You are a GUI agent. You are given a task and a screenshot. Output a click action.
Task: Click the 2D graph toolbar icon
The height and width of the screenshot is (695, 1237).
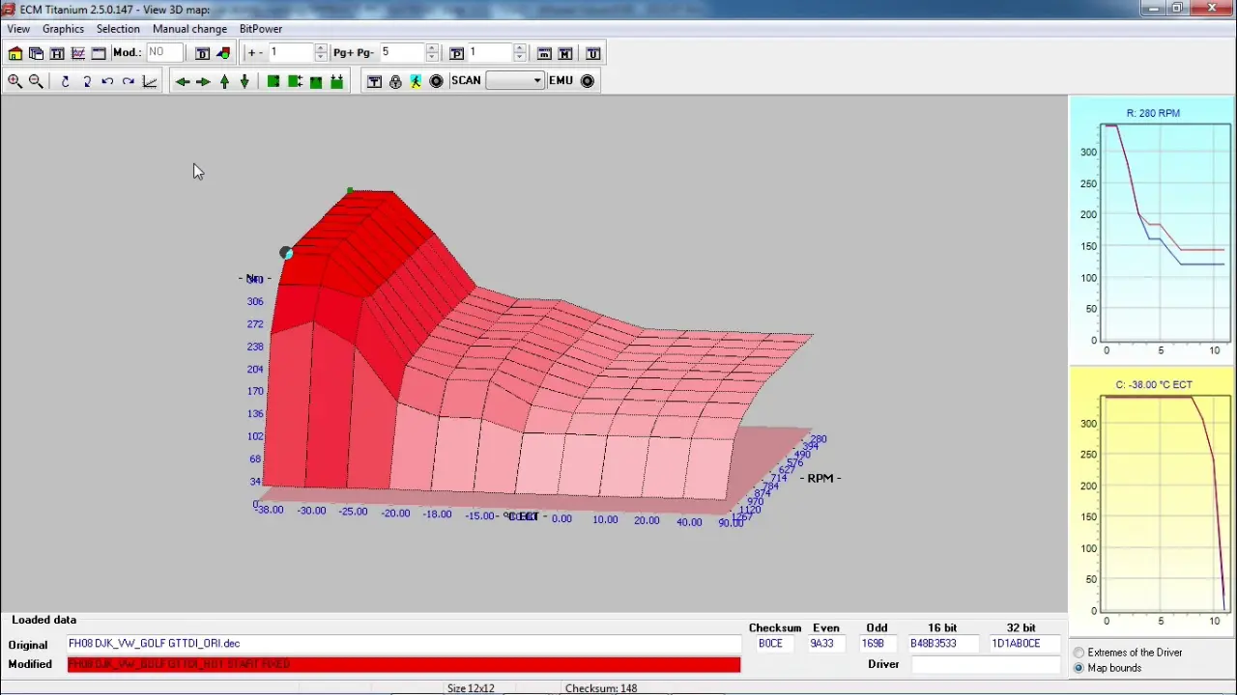78,54
